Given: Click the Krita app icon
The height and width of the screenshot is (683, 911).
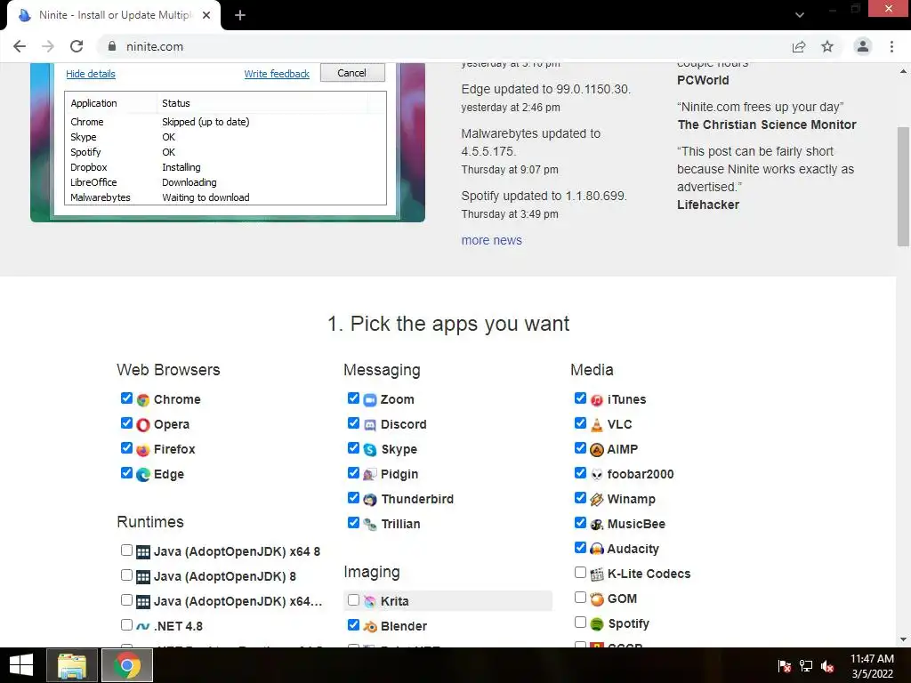Looking at the screenshot, I should coord(370,602).
